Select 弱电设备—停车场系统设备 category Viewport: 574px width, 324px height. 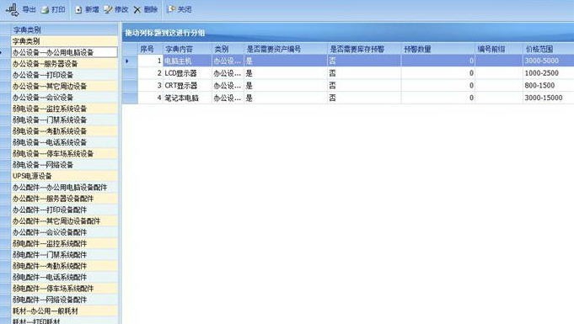(64, 154)
